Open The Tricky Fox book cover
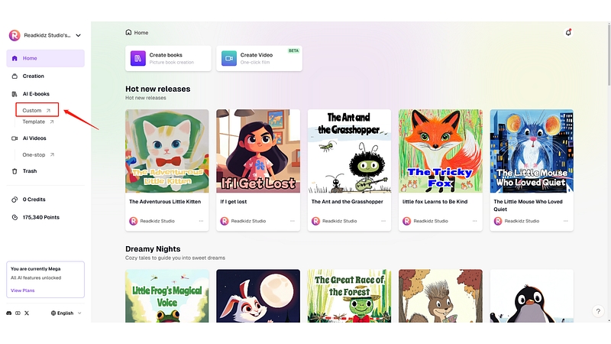This screenshot has height=344, width=611. coord(441,151)
